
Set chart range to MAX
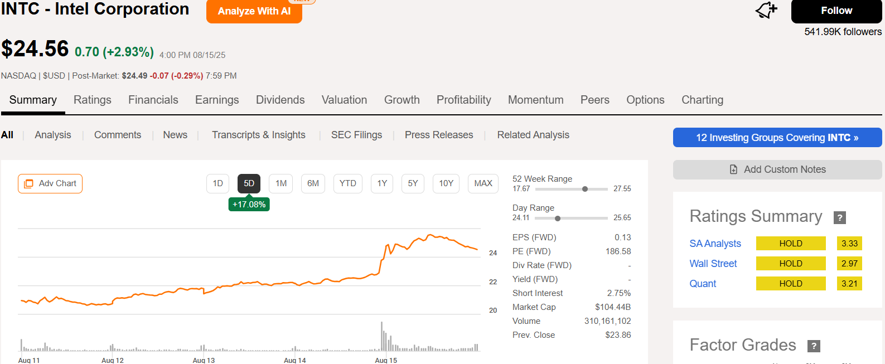click(x=483, y=183)
